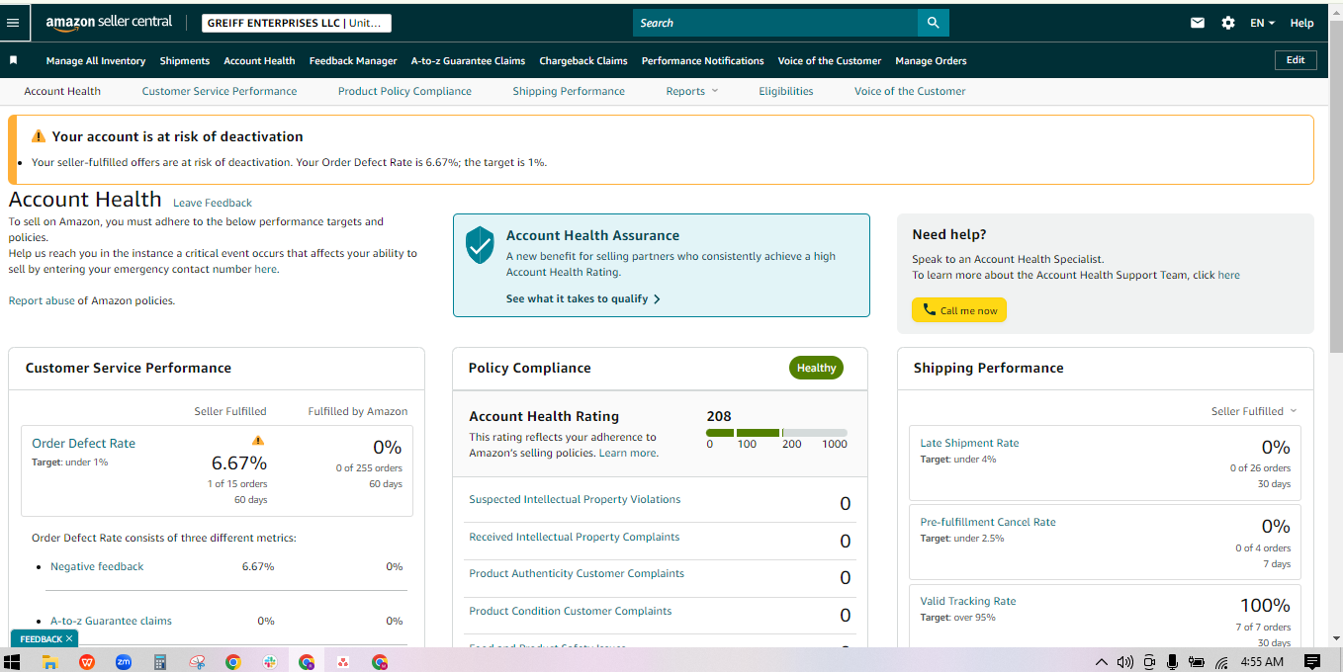Open the FEEDBACK floating tab

pos(41,639)
